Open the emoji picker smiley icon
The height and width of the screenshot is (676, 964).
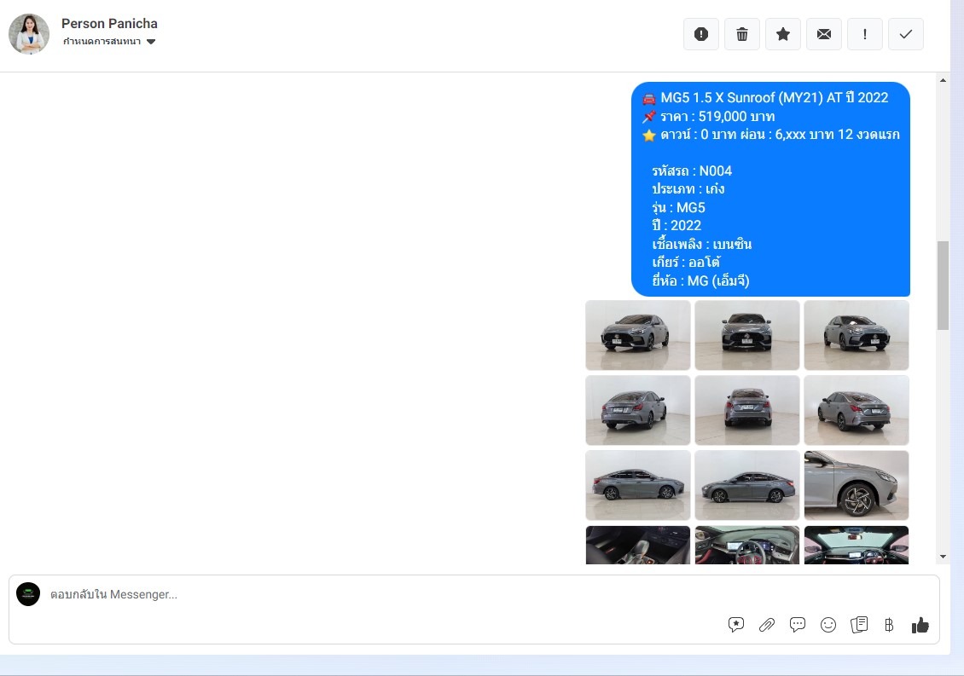(828, 625)
